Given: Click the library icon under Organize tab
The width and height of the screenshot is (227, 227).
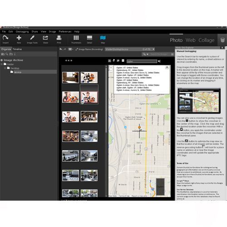Looking at the screenshot, I should pos(11,54).
